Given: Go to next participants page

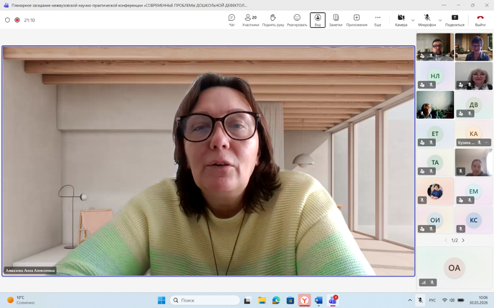Looking at the screenshot, I should tap(463, 240).
